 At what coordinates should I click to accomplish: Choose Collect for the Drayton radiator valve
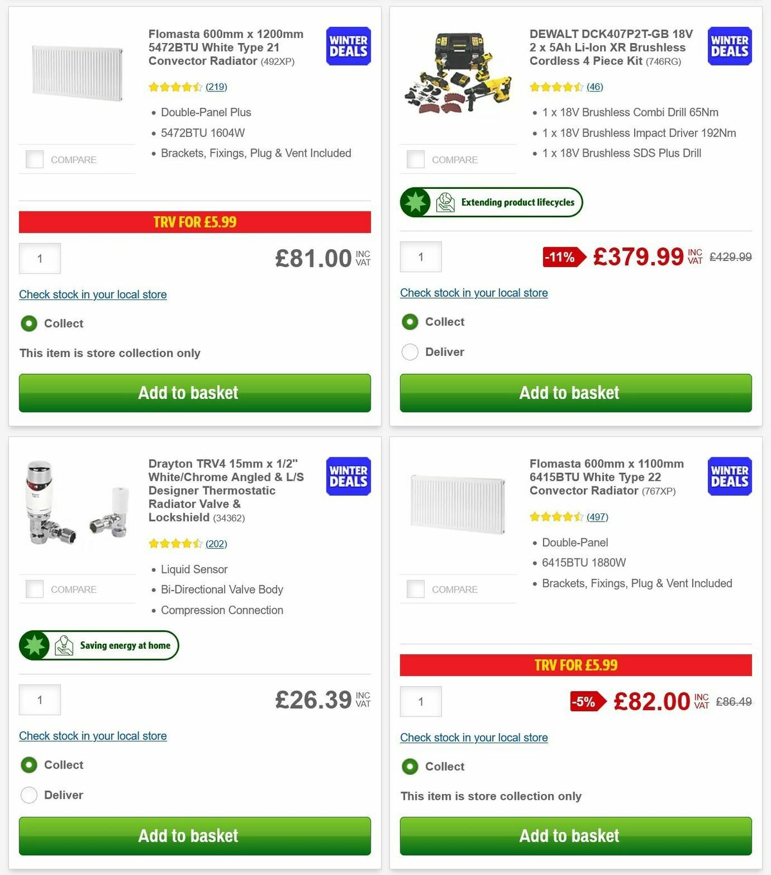point(29,765)
